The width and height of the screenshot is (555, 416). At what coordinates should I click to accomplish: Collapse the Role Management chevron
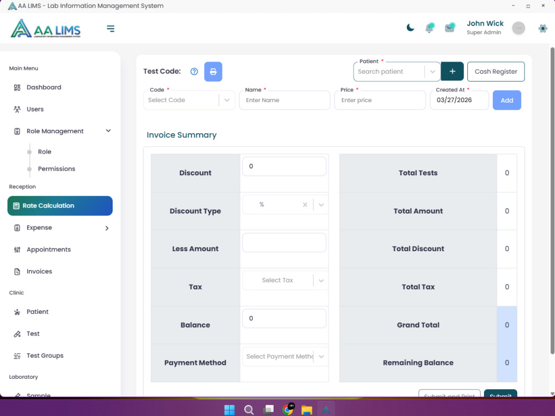[x=108, y=131]
